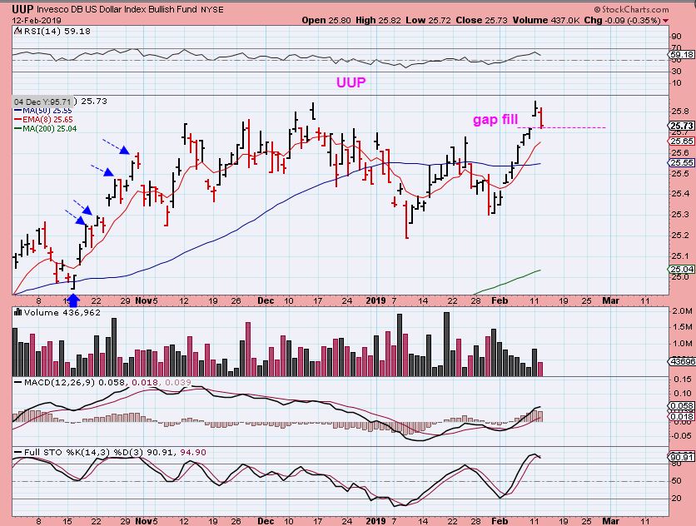Click the 90.91 stochastic tag on right axis
This screenshot has height=526, width=696.
682,457
